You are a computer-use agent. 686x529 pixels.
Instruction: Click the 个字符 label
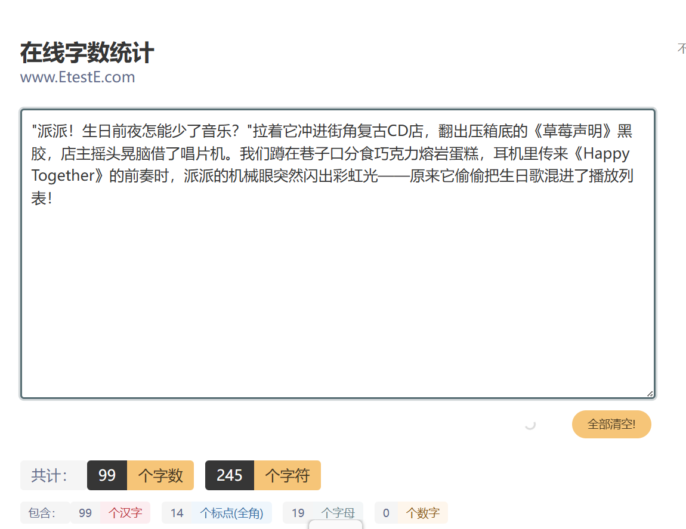[x=288, y=475]
